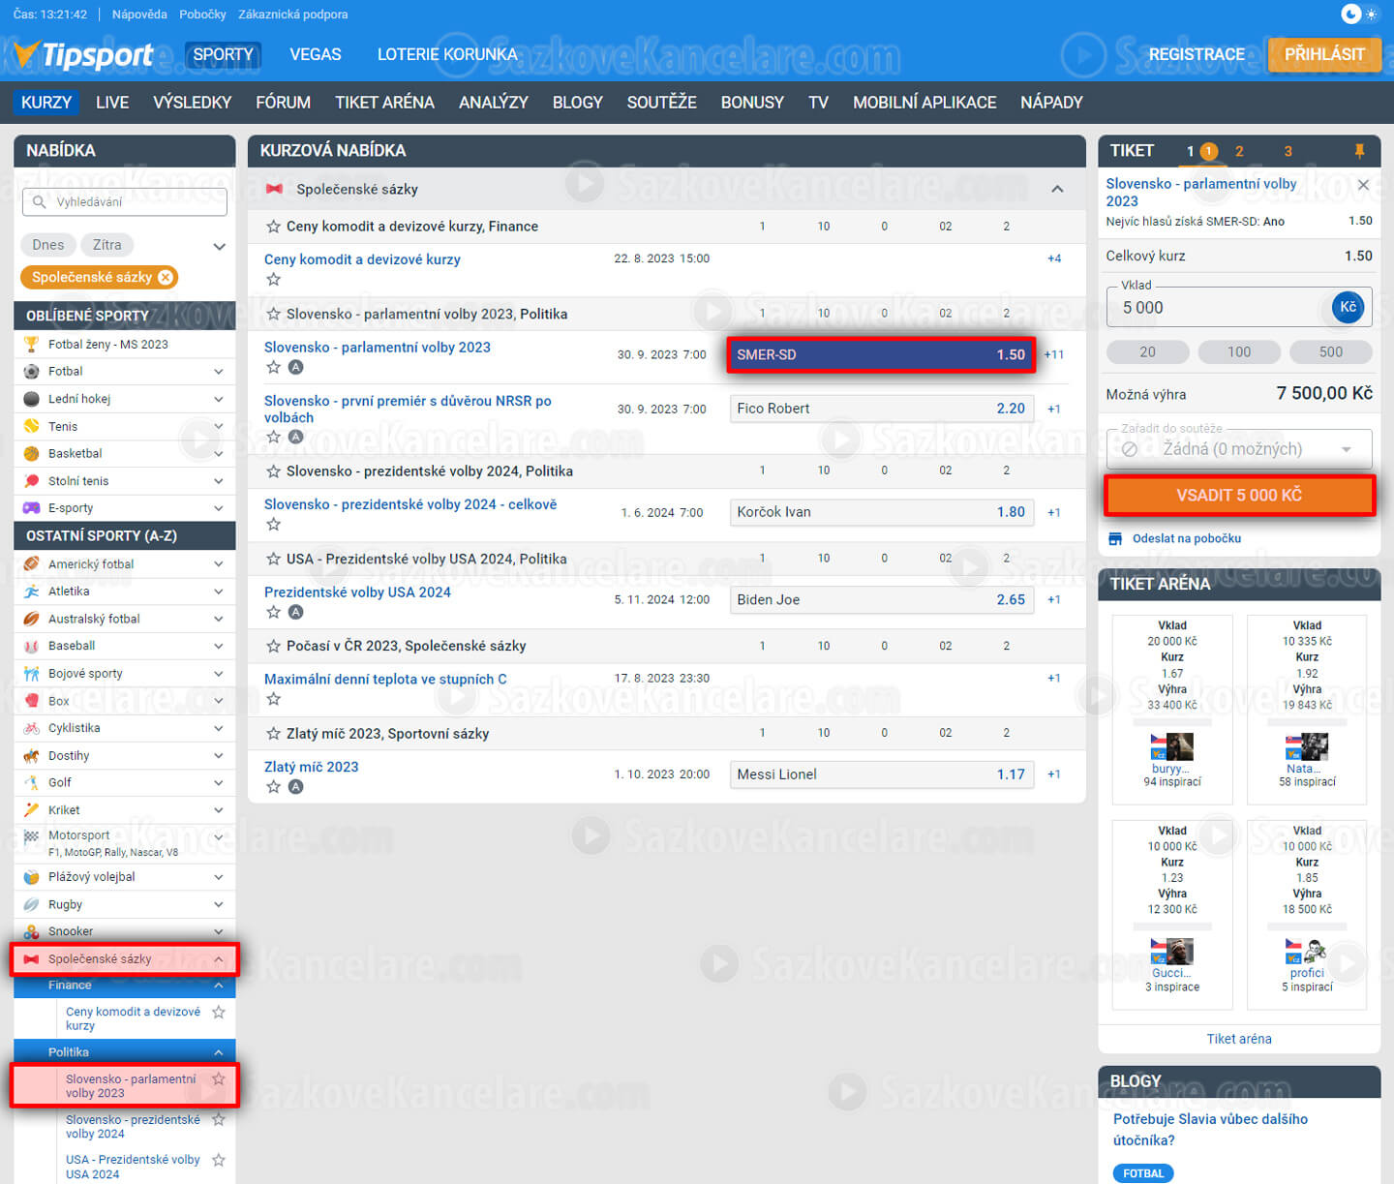Click the Baseball icon
This screenshot has width=1394, height=1184.
click(x=31, y=646)
